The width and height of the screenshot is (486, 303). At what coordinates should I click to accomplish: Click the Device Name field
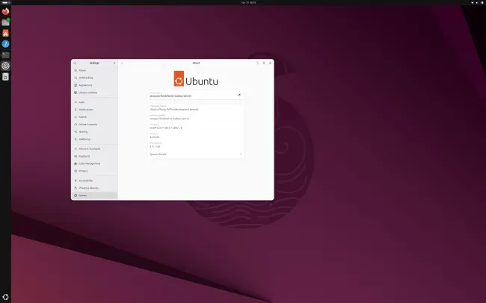point(196,95)
